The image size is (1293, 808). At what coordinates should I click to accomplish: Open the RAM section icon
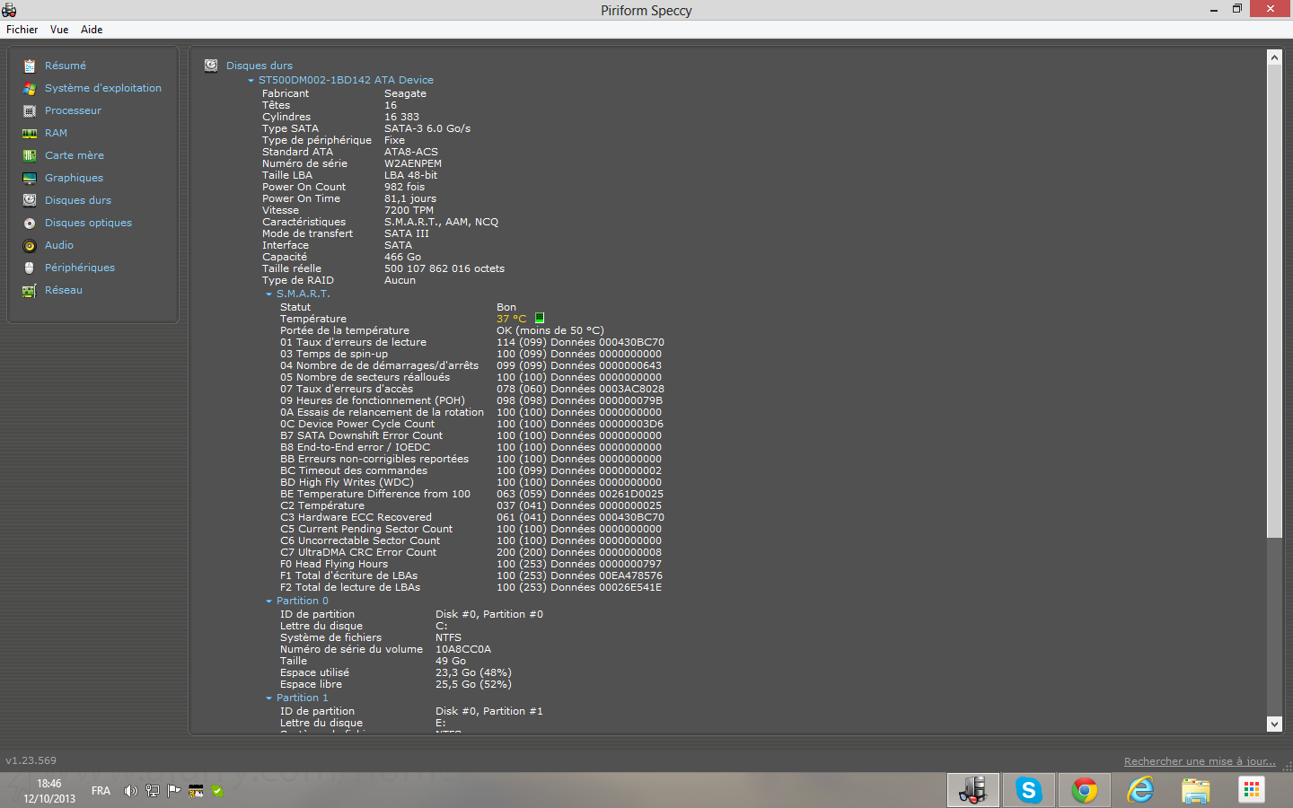pyautogui.click(x=30, y=134)
